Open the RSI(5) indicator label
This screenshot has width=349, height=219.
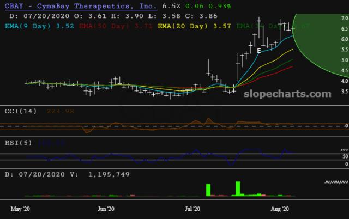pos(19,143)
